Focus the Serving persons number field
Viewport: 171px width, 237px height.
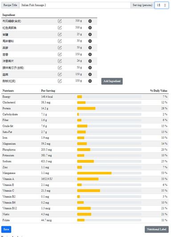(x=162, y=5)
